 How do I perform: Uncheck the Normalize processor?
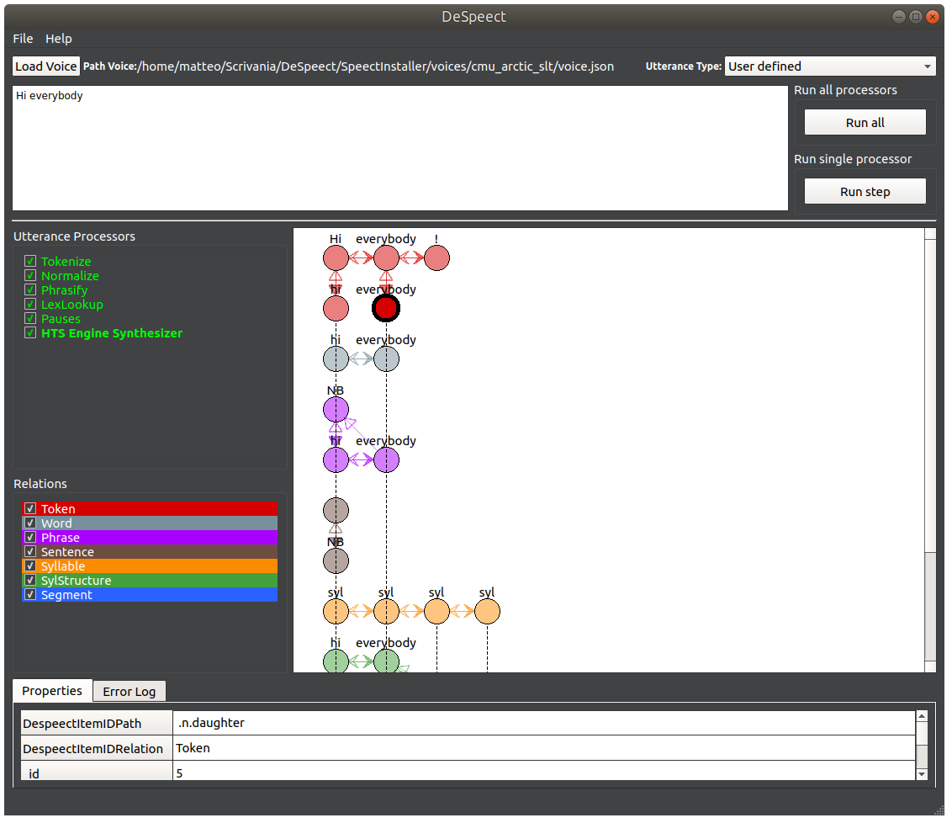tap(30, 276)
